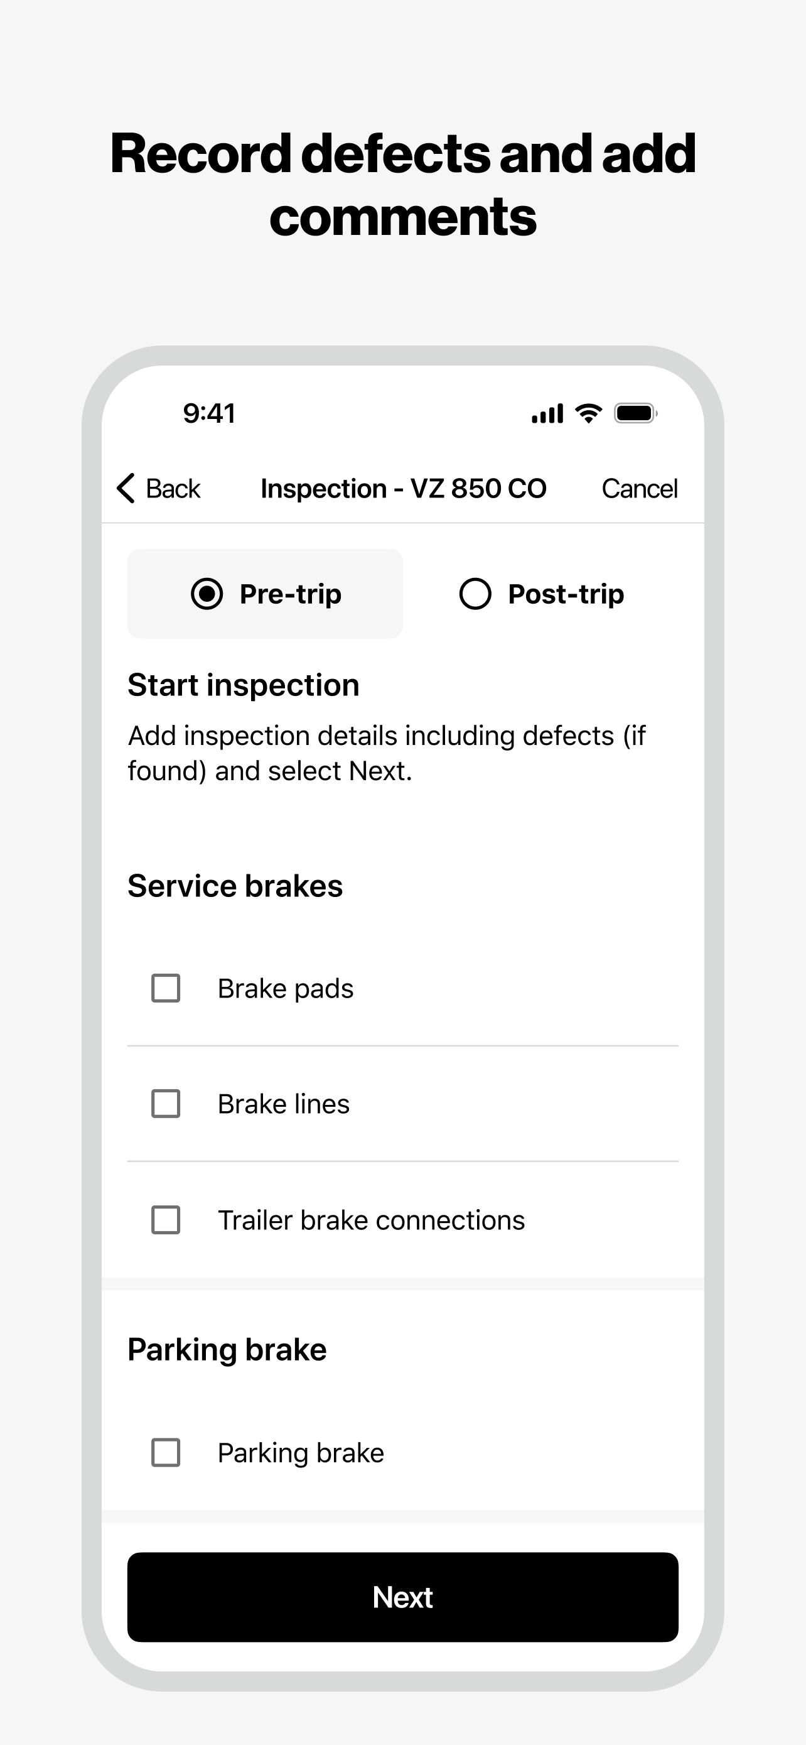
Task: Tap the battery status icon
Action: (x=635, y=413)
